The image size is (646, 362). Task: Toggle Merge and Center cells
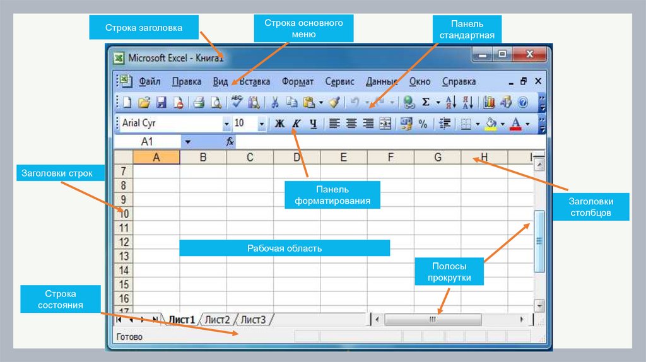tap(385, 124)
